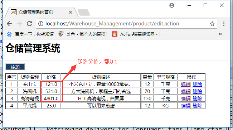The height and width of the screenshot is (130, 233).
Task: Click the 添加 button
Action: (x=15, y=67)
